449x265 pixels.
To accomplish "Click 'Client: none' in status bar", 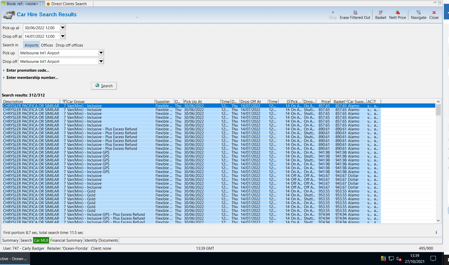I will pyautogui.click(x=101, y=248).
